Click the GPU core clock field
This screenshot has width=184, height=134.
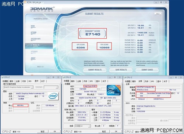(21, 105)
